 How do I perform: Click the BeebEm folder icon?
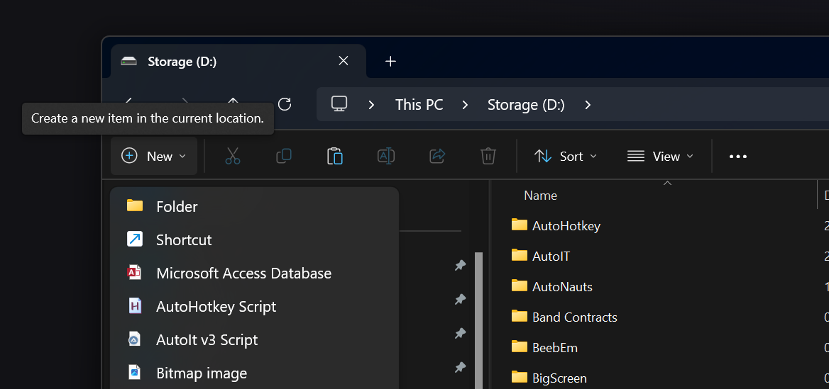519,346
